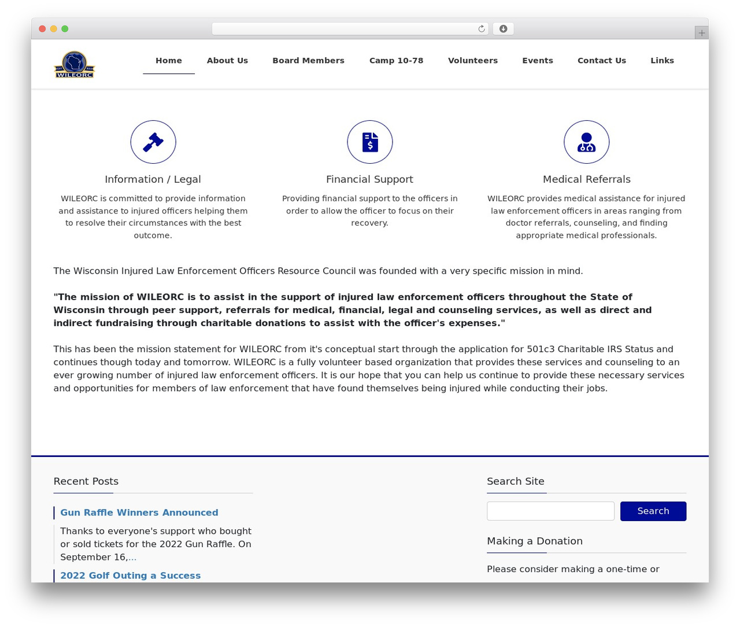The height and width of the screenshot is (627, 740).
Task: Reload the page with the refresh icon
Action: click(x=482, y=29)
